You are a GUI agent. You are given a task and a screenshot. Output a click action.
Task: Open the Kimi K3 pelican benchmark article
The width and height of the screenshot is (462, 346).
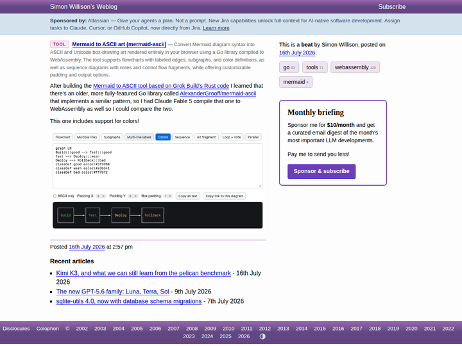point(144,273)
